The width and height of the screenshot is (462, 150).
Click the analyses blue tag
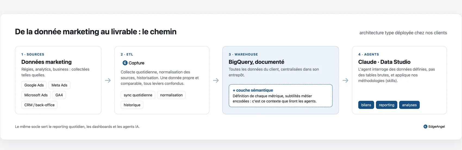(x=409, y=105)
